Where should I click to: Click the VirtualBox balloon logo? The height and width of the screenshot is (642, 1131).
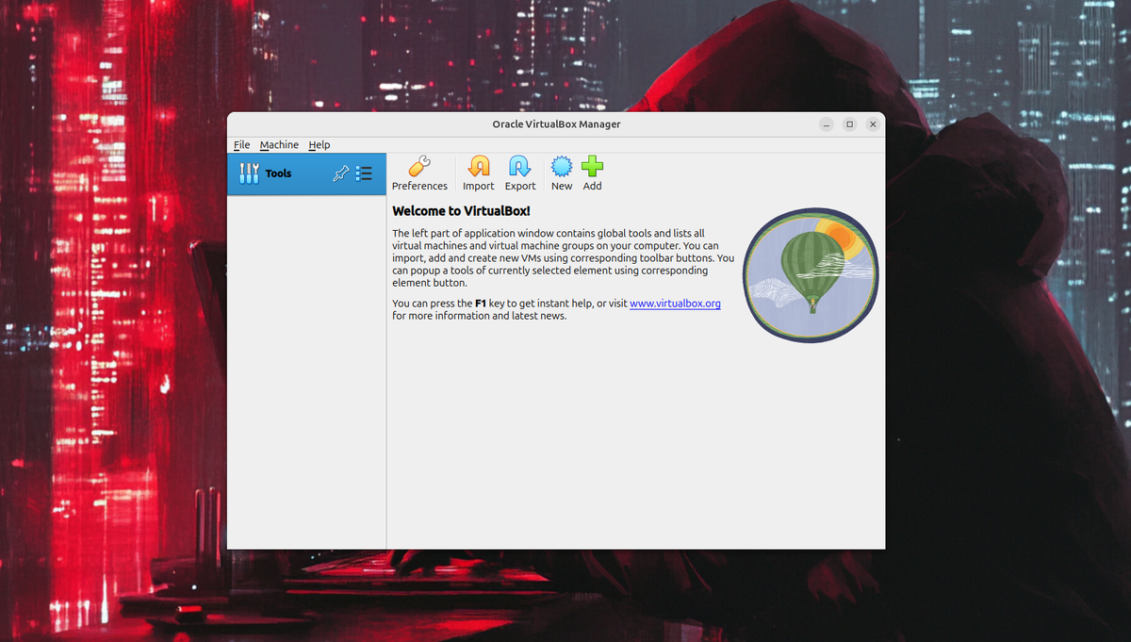810,274
